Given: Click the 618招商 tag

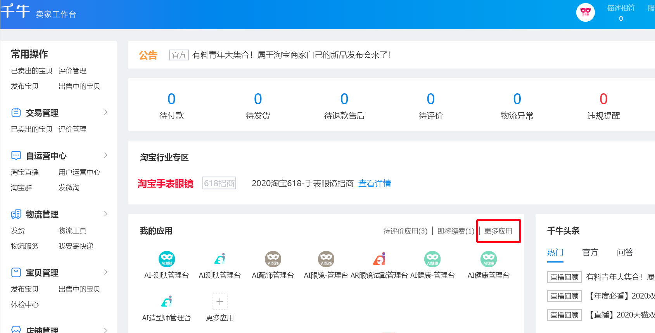Looking at the screenshot, I should click(x=219, y=183).
